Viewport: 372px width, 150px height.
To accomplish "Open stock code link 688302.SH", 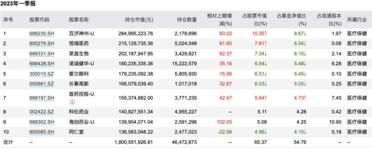I will click(x=42, y=122).
